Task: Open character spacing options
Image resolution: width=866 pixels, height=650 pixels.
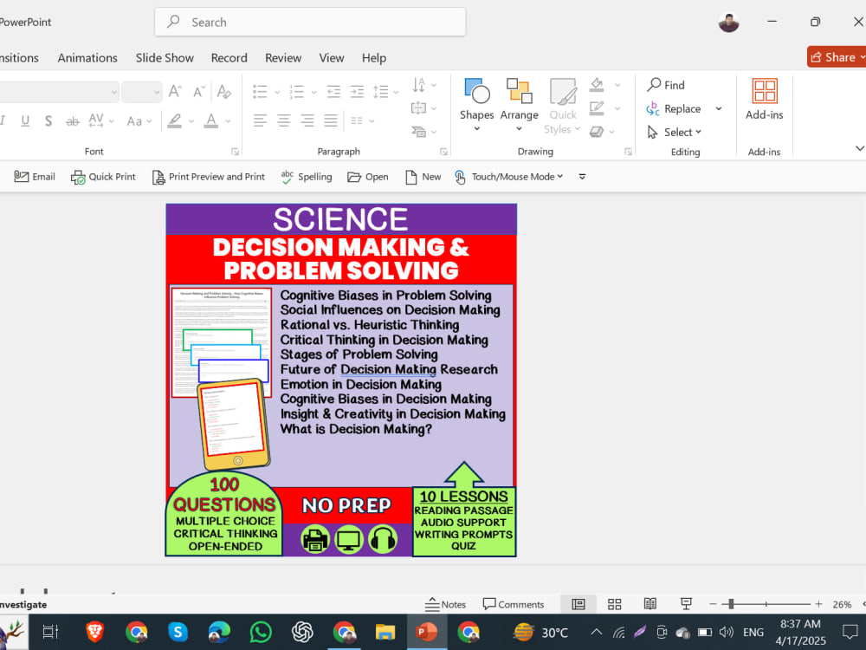Action: (101, 120)
